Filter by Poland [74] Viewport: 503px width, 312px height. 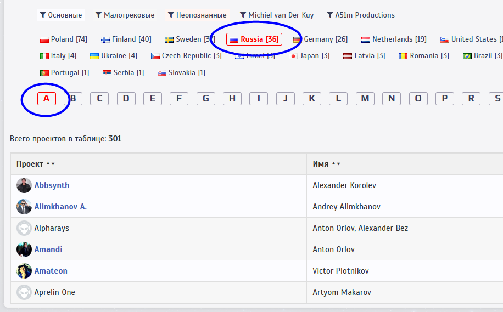click(64, 39)
